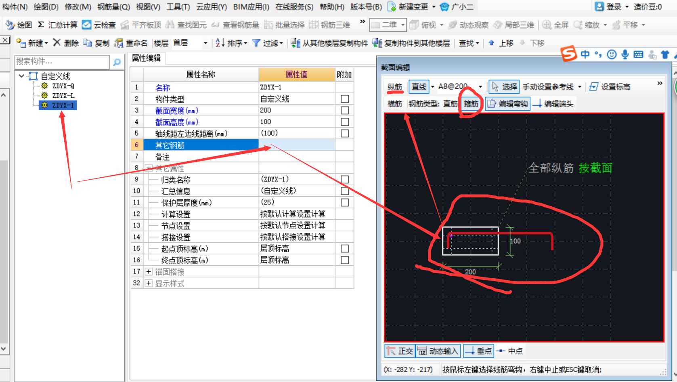Image resolution: width=677 pixels, height=382 pixels.
Task: Open the 钢筋量(Q) menu
Action: pos(114,7)
